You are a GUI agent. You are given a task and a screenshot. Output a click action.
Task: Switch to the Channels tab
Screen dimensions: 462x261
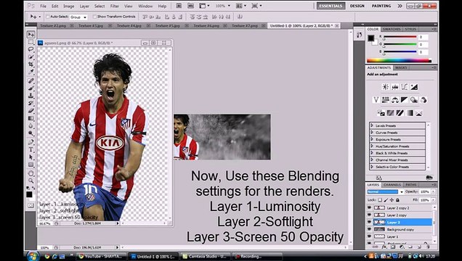[x=392, y=185]
